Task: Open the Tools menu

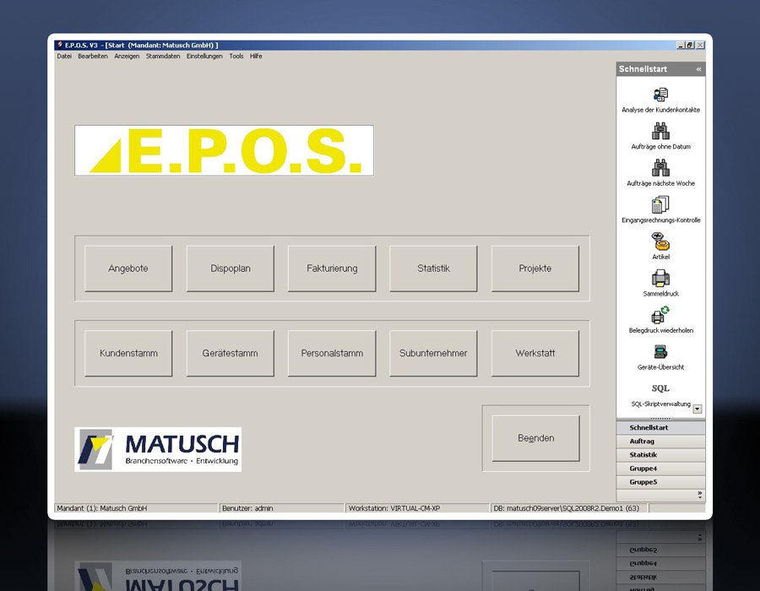Action: (236, 57)
